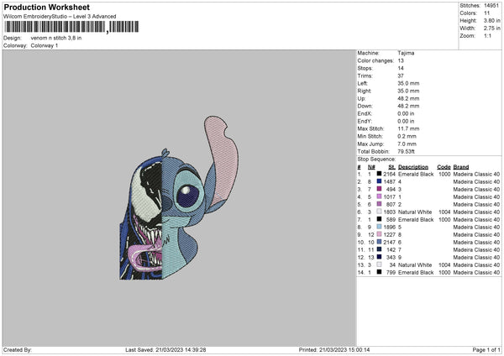Select the white swatch in stop row 13

[380, 264]
